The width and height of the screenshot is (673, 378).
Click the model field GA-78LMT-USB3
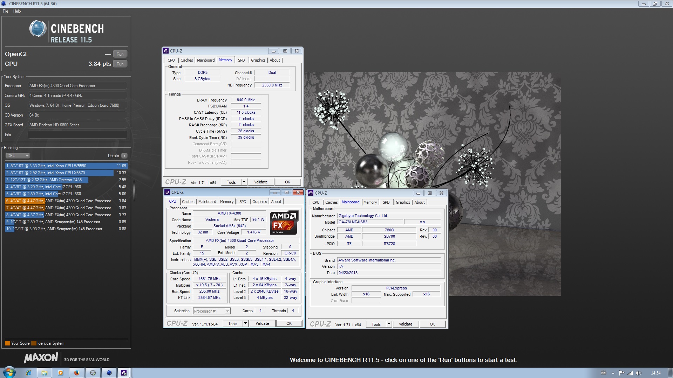(370, 222)
